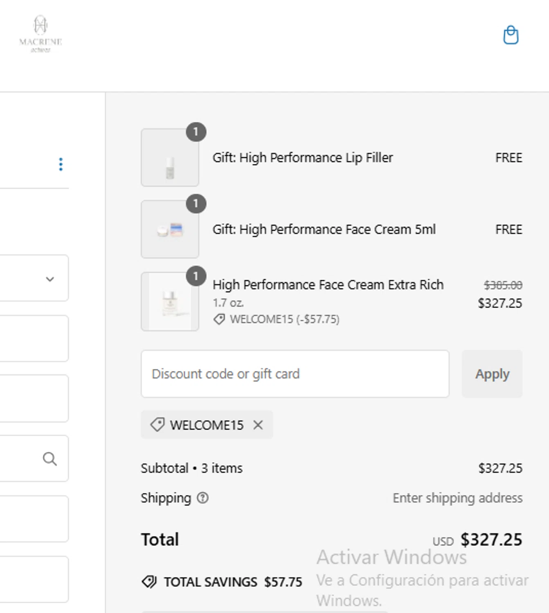The height and width of the screenshot is (613, 549).
Task: Click the WELCOME15 tag icon in chip
Action: [x=157, y=425]
